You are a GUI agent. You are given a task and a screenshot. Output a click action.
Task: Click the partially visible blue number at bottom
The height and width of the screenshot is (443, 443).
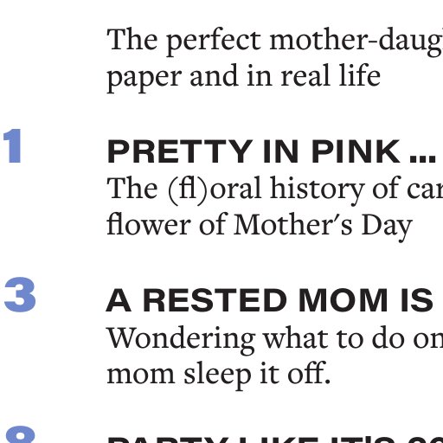coord(21,435)
